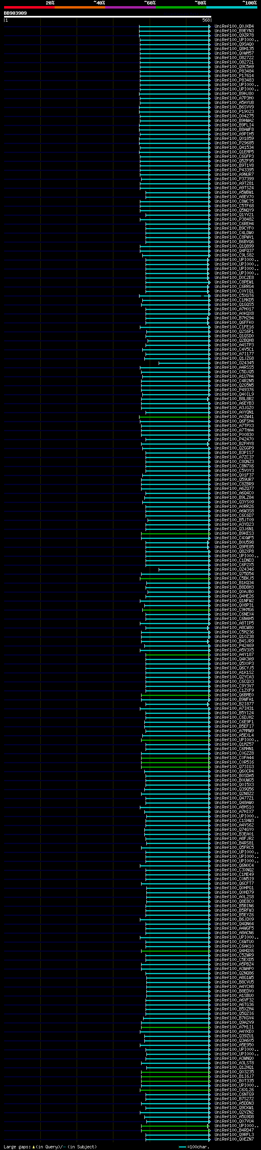261x1150 pixels.
Task: Select the UniRef100_P83484 entry
Action: click(234, 71)
